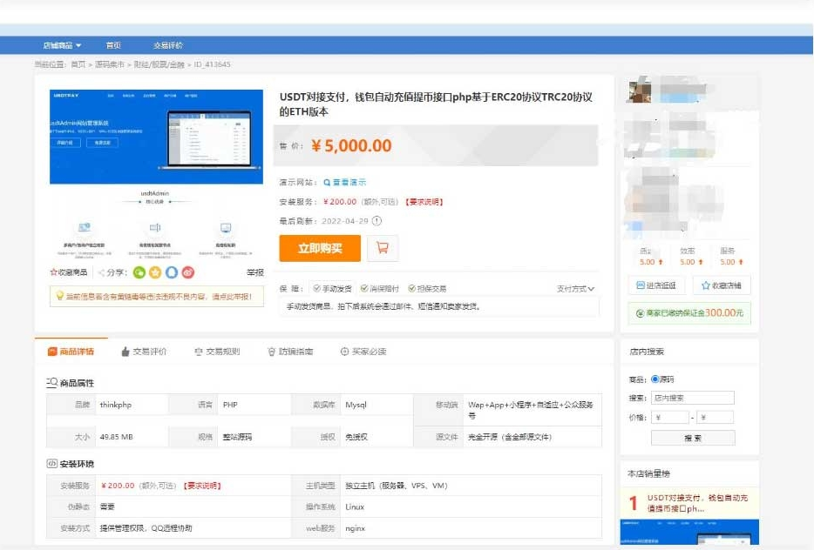
Task: Toggle the 担保交易 guarantee check mark
Action: (x=411, y=289)
